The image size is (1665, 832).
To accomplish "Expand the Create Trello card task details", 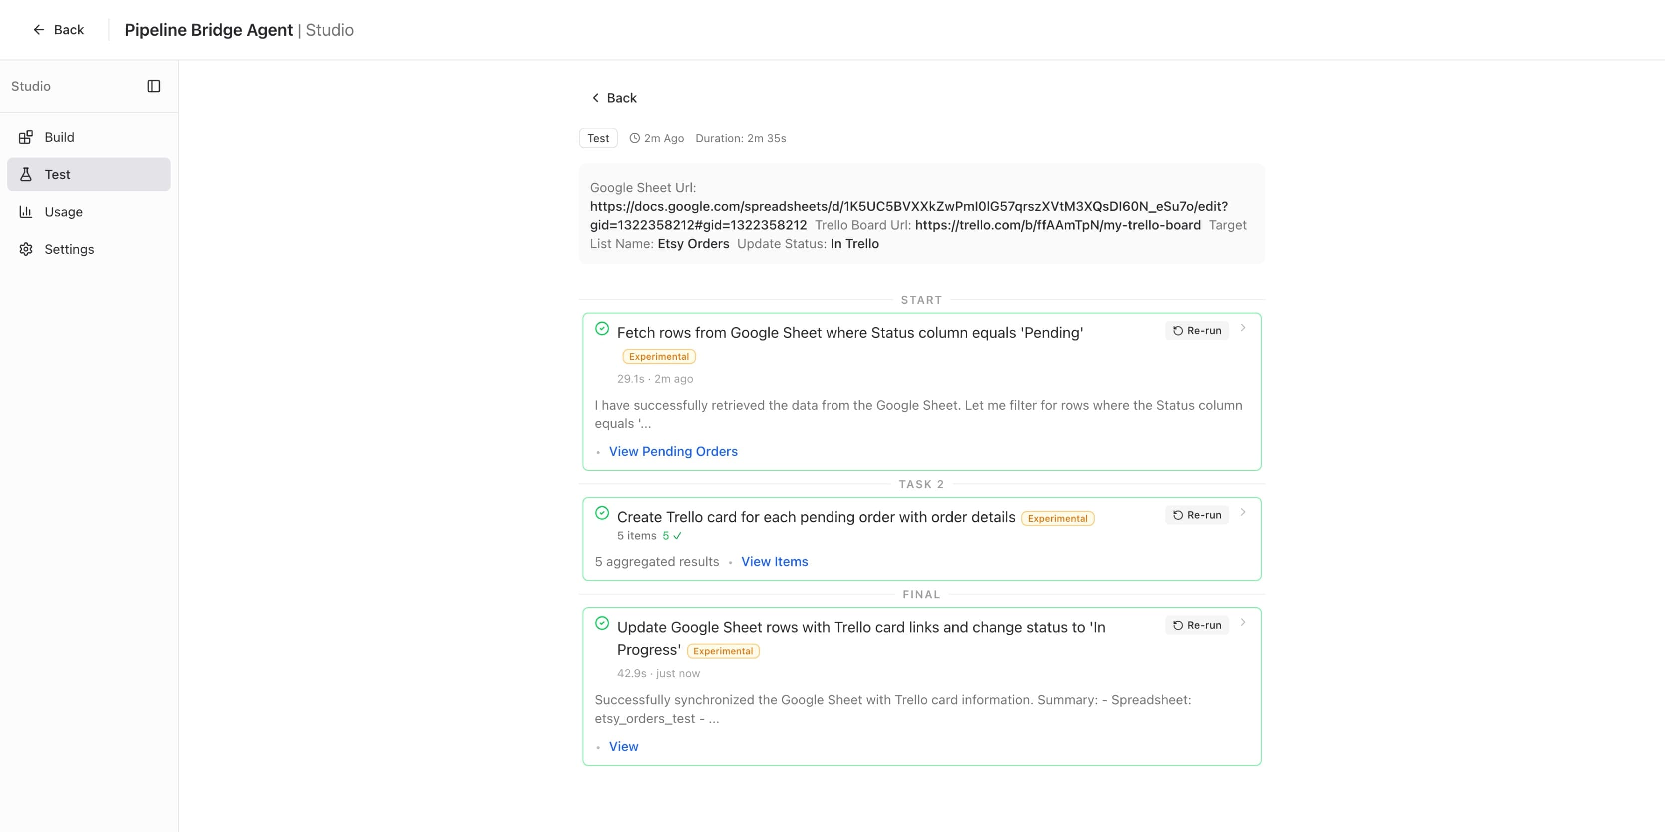I will (x=1243, y=512).
